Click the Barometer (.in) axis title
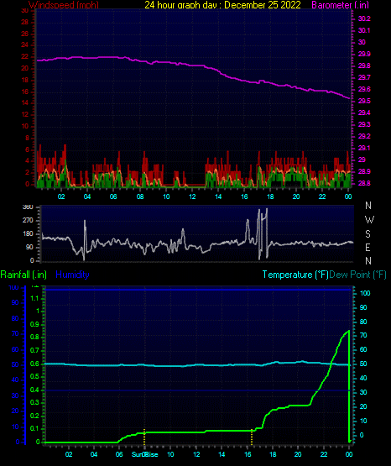Image resolution: width=391 pixels, height=466 pixels. click(340, 5)
